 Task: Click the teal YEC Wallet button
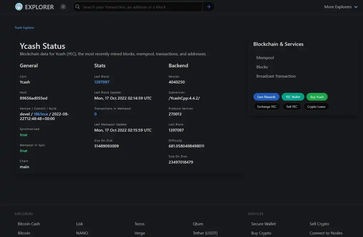click(x=293, y=97)
